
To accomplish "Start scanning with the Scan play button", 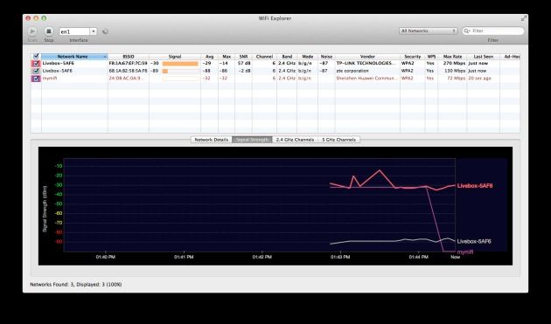I will click(x=32, y=31).
